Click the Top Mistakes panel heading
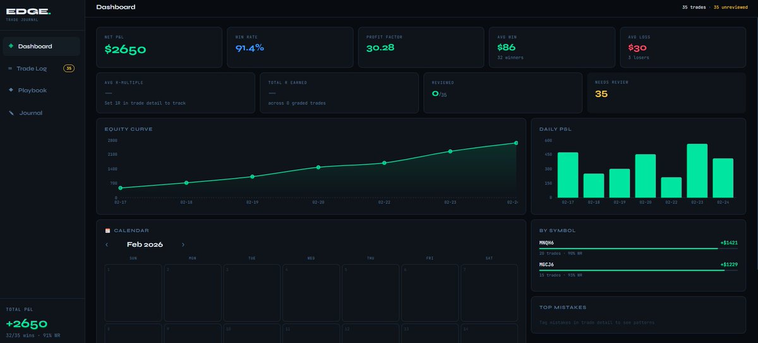 [563, 308]
